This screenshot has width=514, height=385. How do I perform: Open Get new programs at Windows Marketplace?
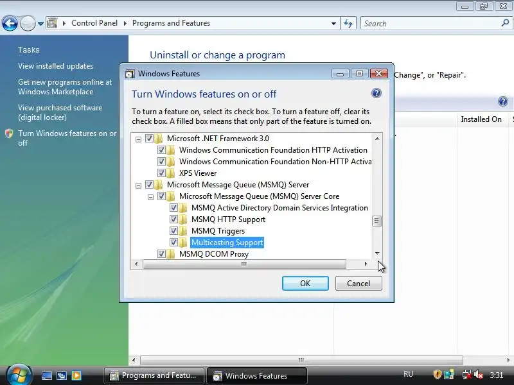click(x=65, y=87)
